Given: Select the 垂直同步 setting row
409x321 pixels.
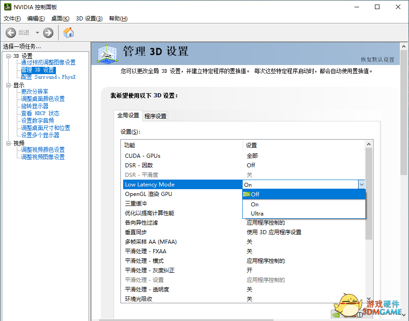Looking at the screenshot, I should pos(244,232).
